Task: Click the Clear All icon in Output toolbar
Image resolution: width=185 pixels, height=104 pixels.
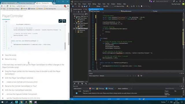Action: [138, 76]
